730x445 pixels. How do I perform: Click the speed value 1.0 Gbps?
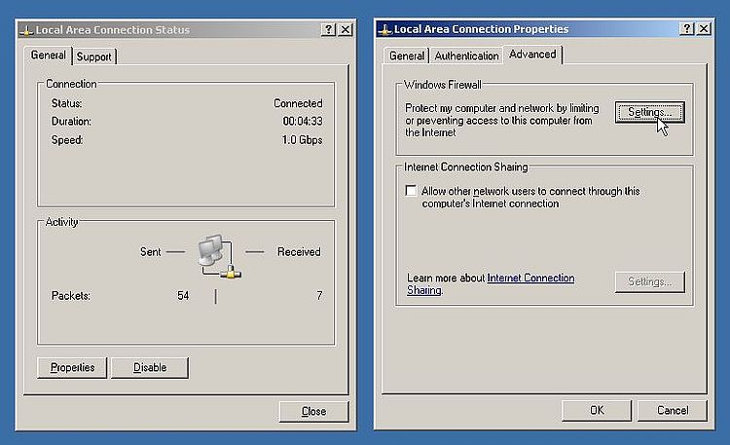[302, 140]
